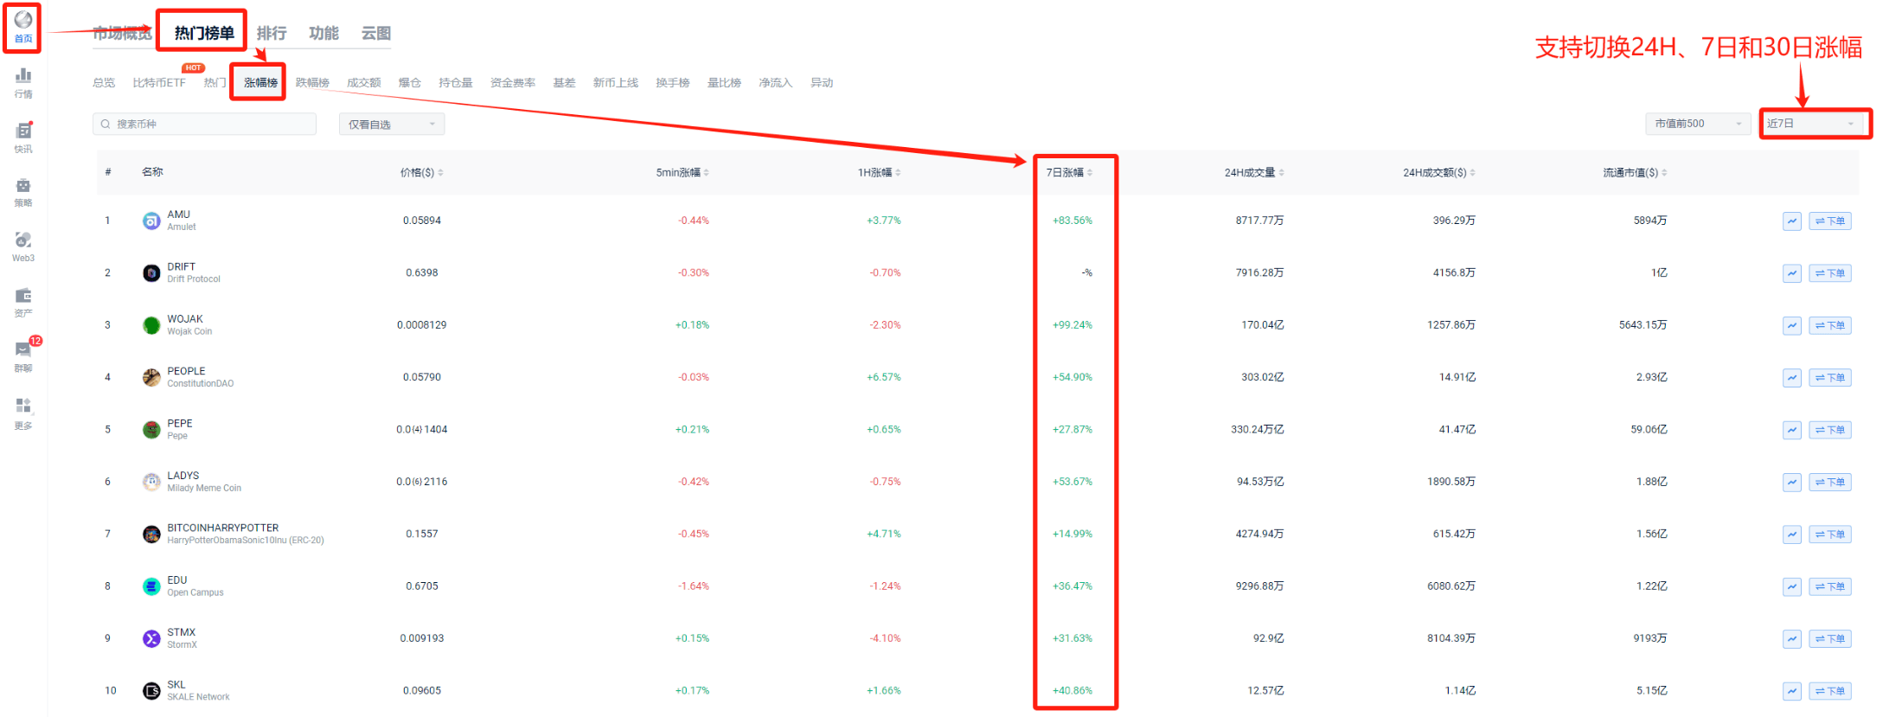Click 下单 in the PEPE row
The height and width of the screenshot is (717, 1902).
1830,430
